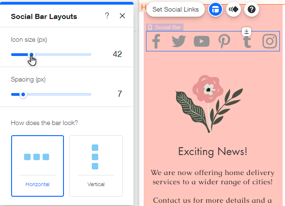Click the Social Bar element label
The height and width of the screenshot is (206, 285).
[x=165, y=27]
